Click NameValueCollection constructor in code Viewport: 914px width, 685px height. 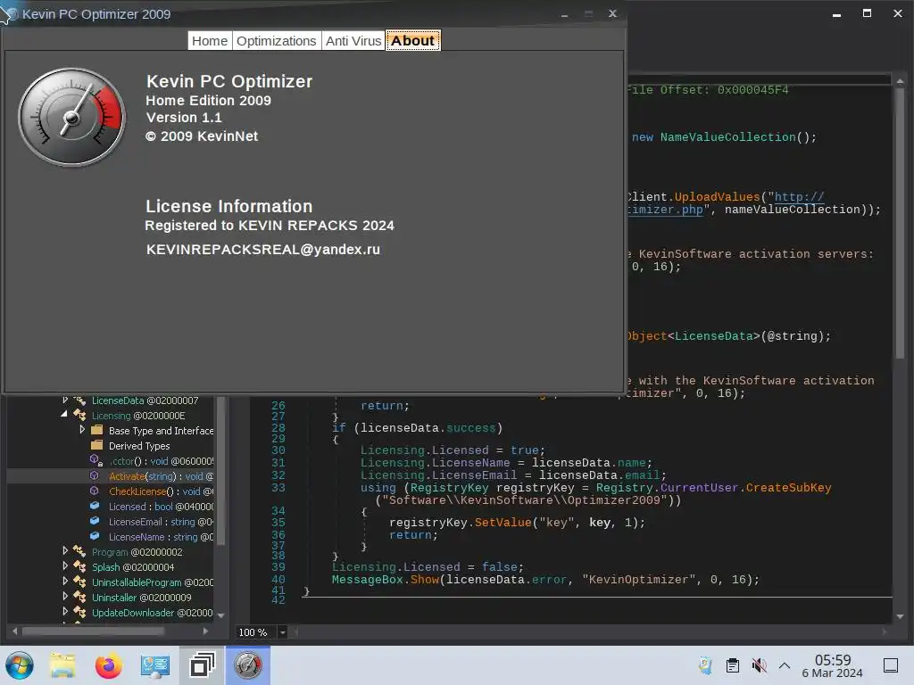(727, 137)
